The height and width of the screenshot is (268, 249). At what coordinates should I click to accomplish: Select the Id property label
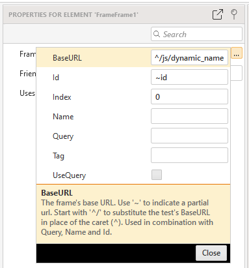56,78
